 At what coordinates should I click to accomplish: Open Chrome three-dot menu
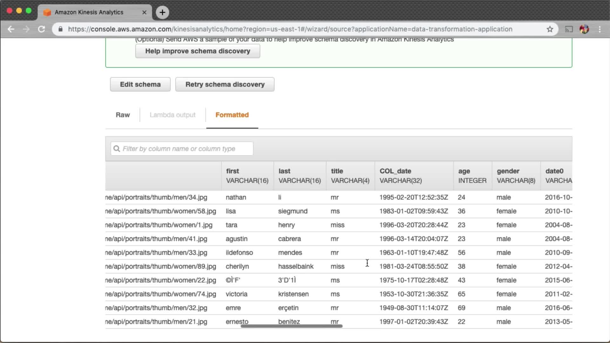tap(600, 29)
